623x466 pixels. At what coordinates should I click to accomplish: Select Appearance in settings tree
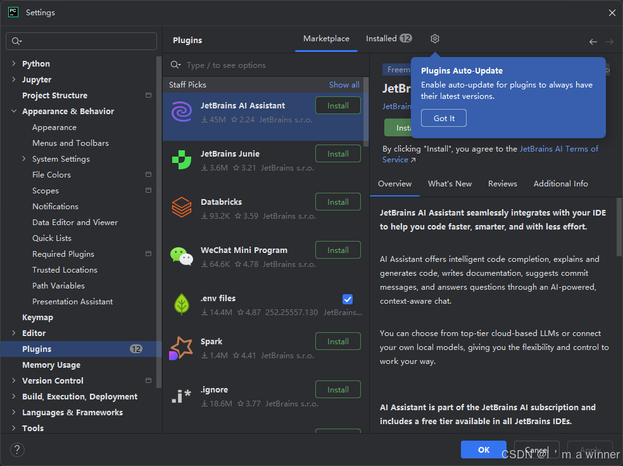pos(54,127)
